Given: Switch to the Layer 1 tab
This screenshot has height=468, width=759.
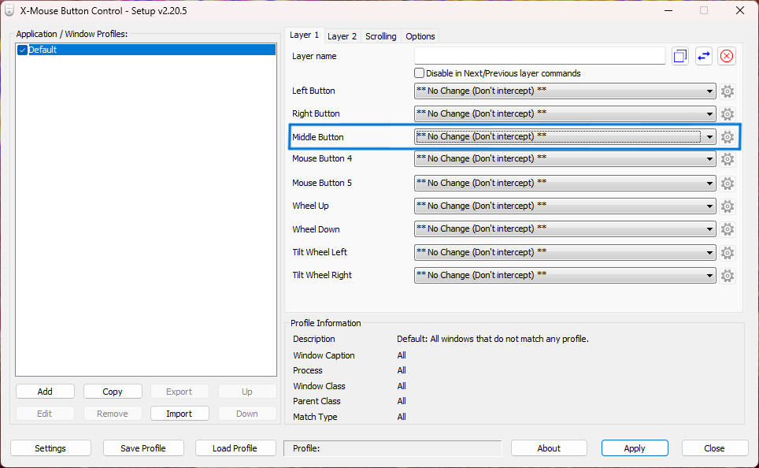Looking at the screenshot, I should (304, 35).
